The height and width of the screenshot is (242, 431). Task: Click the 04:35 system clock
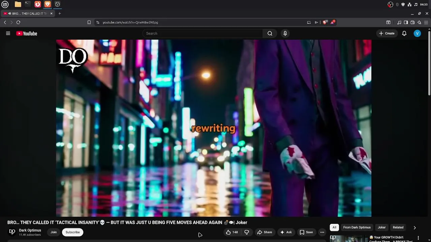(x=424, y=4)
